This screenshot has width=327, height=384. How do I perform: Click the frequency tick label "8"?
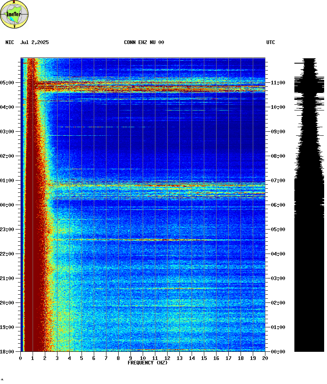point(118,358)
